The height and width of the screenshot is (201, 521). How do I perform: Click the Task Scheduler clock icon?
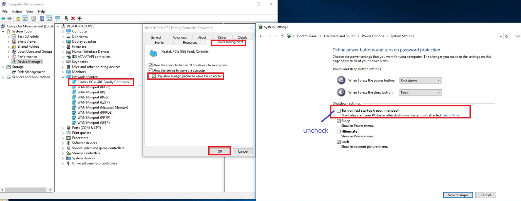tap(14, 36)
